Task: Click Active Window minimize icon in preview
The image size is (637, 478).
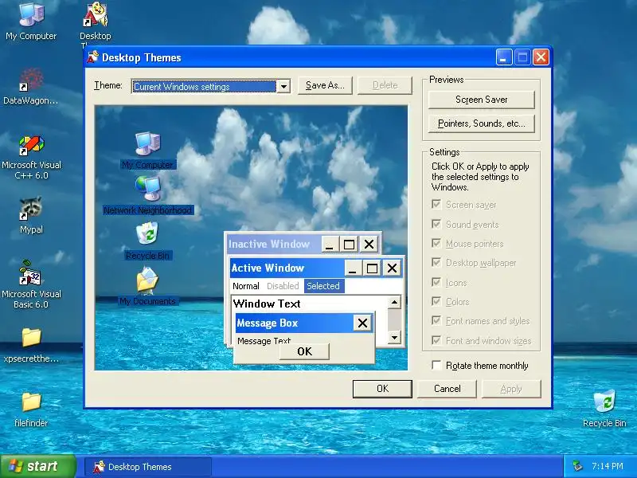Action: (x=353, y=268)
